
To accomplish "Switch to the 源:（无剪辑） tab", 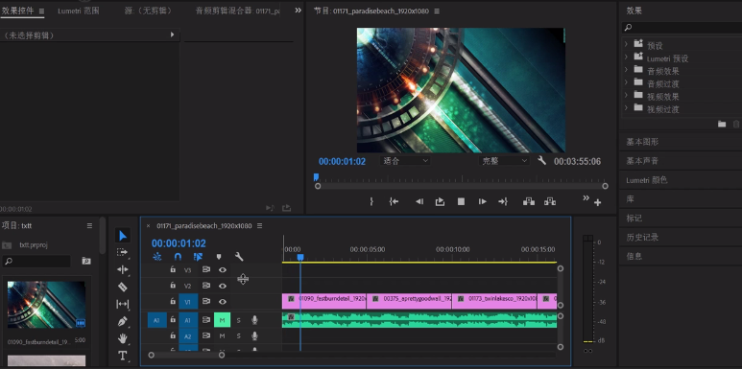I will [149, 11].
